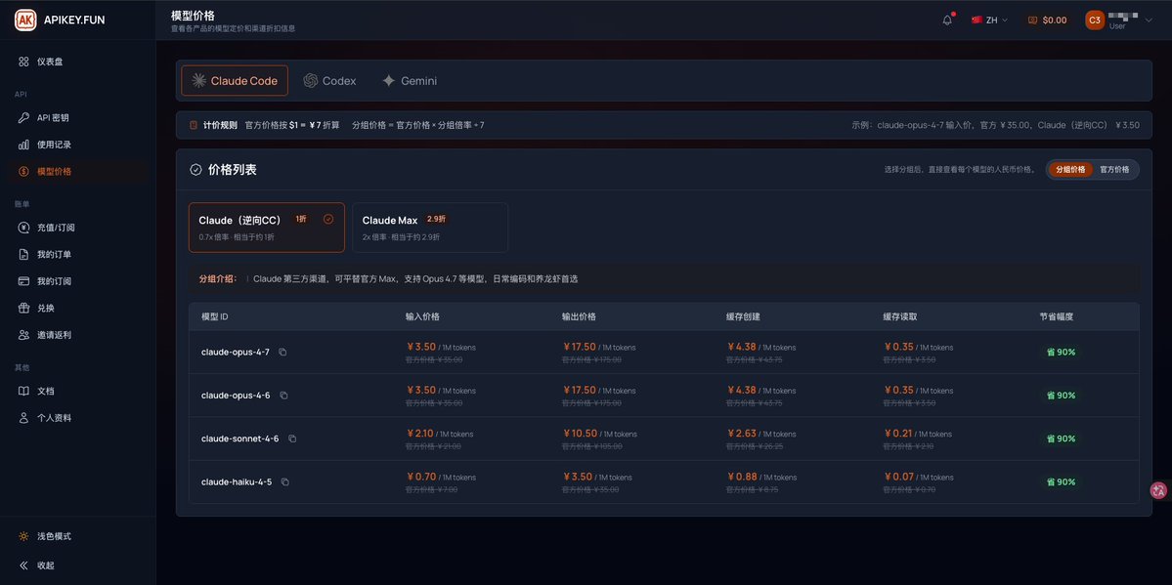Click the Claude Code starburst icon
Image resolution: width=1172 pixels, height=585 pixels.
point(198,81)
